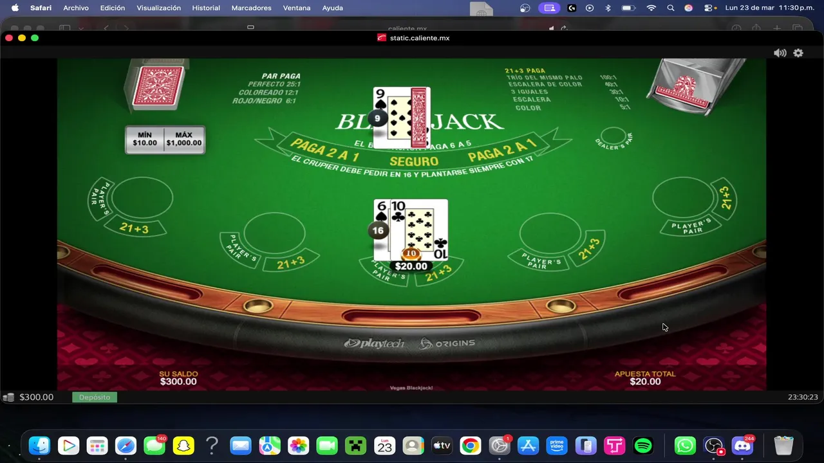Select the empty betting circle right of center
This screenshot has height=463, width=824.
click(x=550, y=233)
